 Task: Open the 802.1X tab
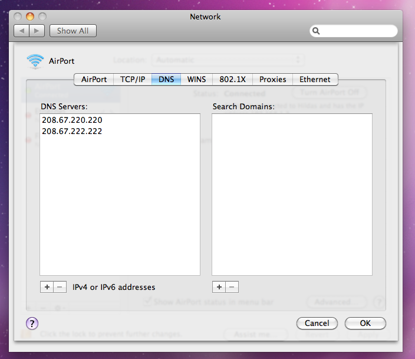coord(232,80)
